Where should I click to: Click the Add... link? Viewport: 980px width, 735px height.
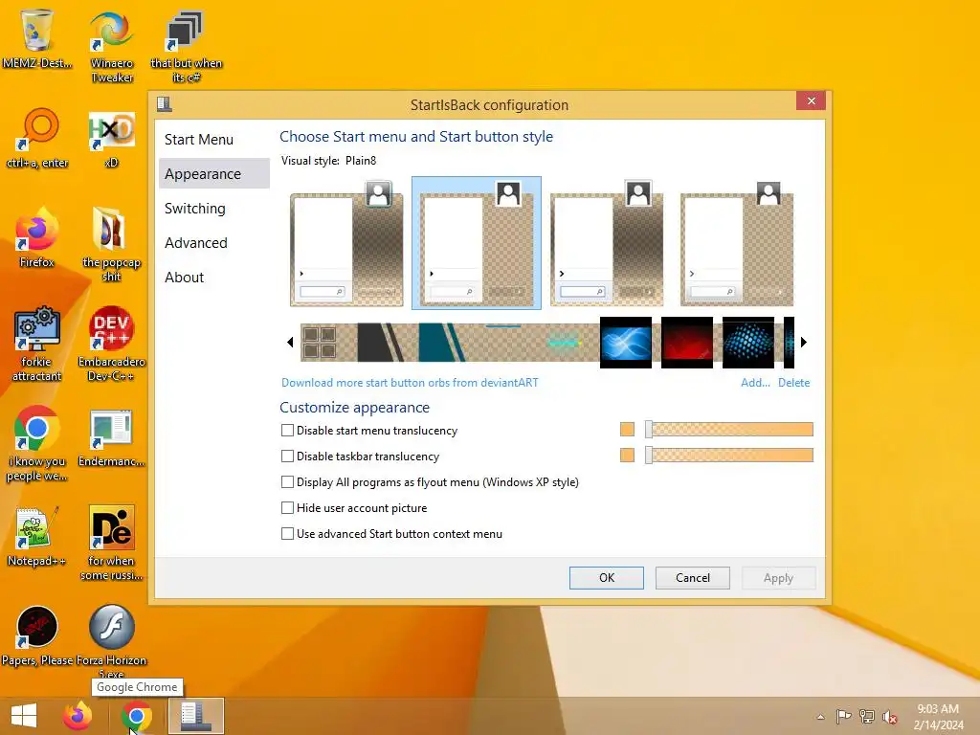pyautogui.click(x=755, y=383)
